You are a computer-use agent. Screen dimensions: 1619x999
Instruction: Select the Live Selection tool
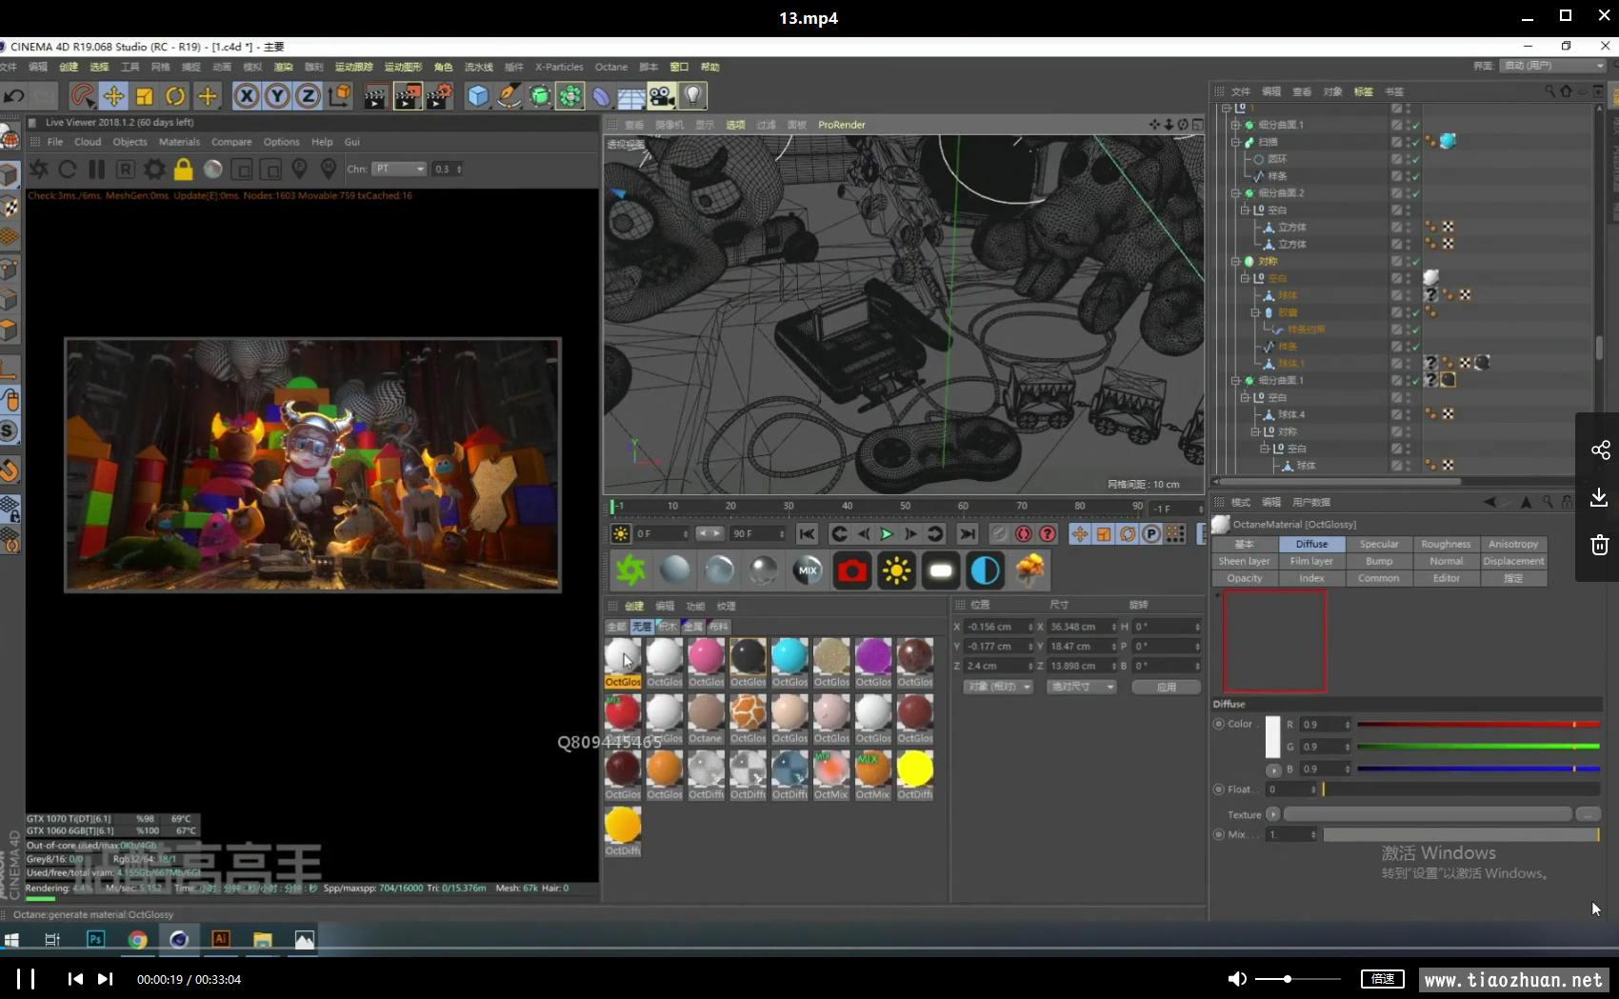click(x=83, y=95)
